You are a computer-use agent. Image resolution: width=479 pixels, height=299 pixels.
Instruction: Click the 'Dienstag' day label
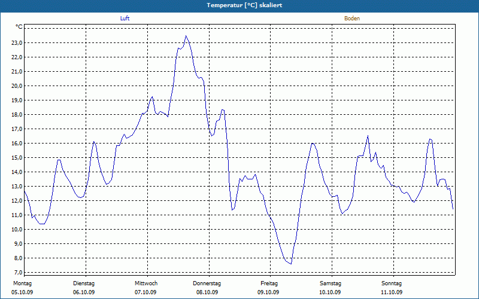pyautogui.click(x=84, y=283)
